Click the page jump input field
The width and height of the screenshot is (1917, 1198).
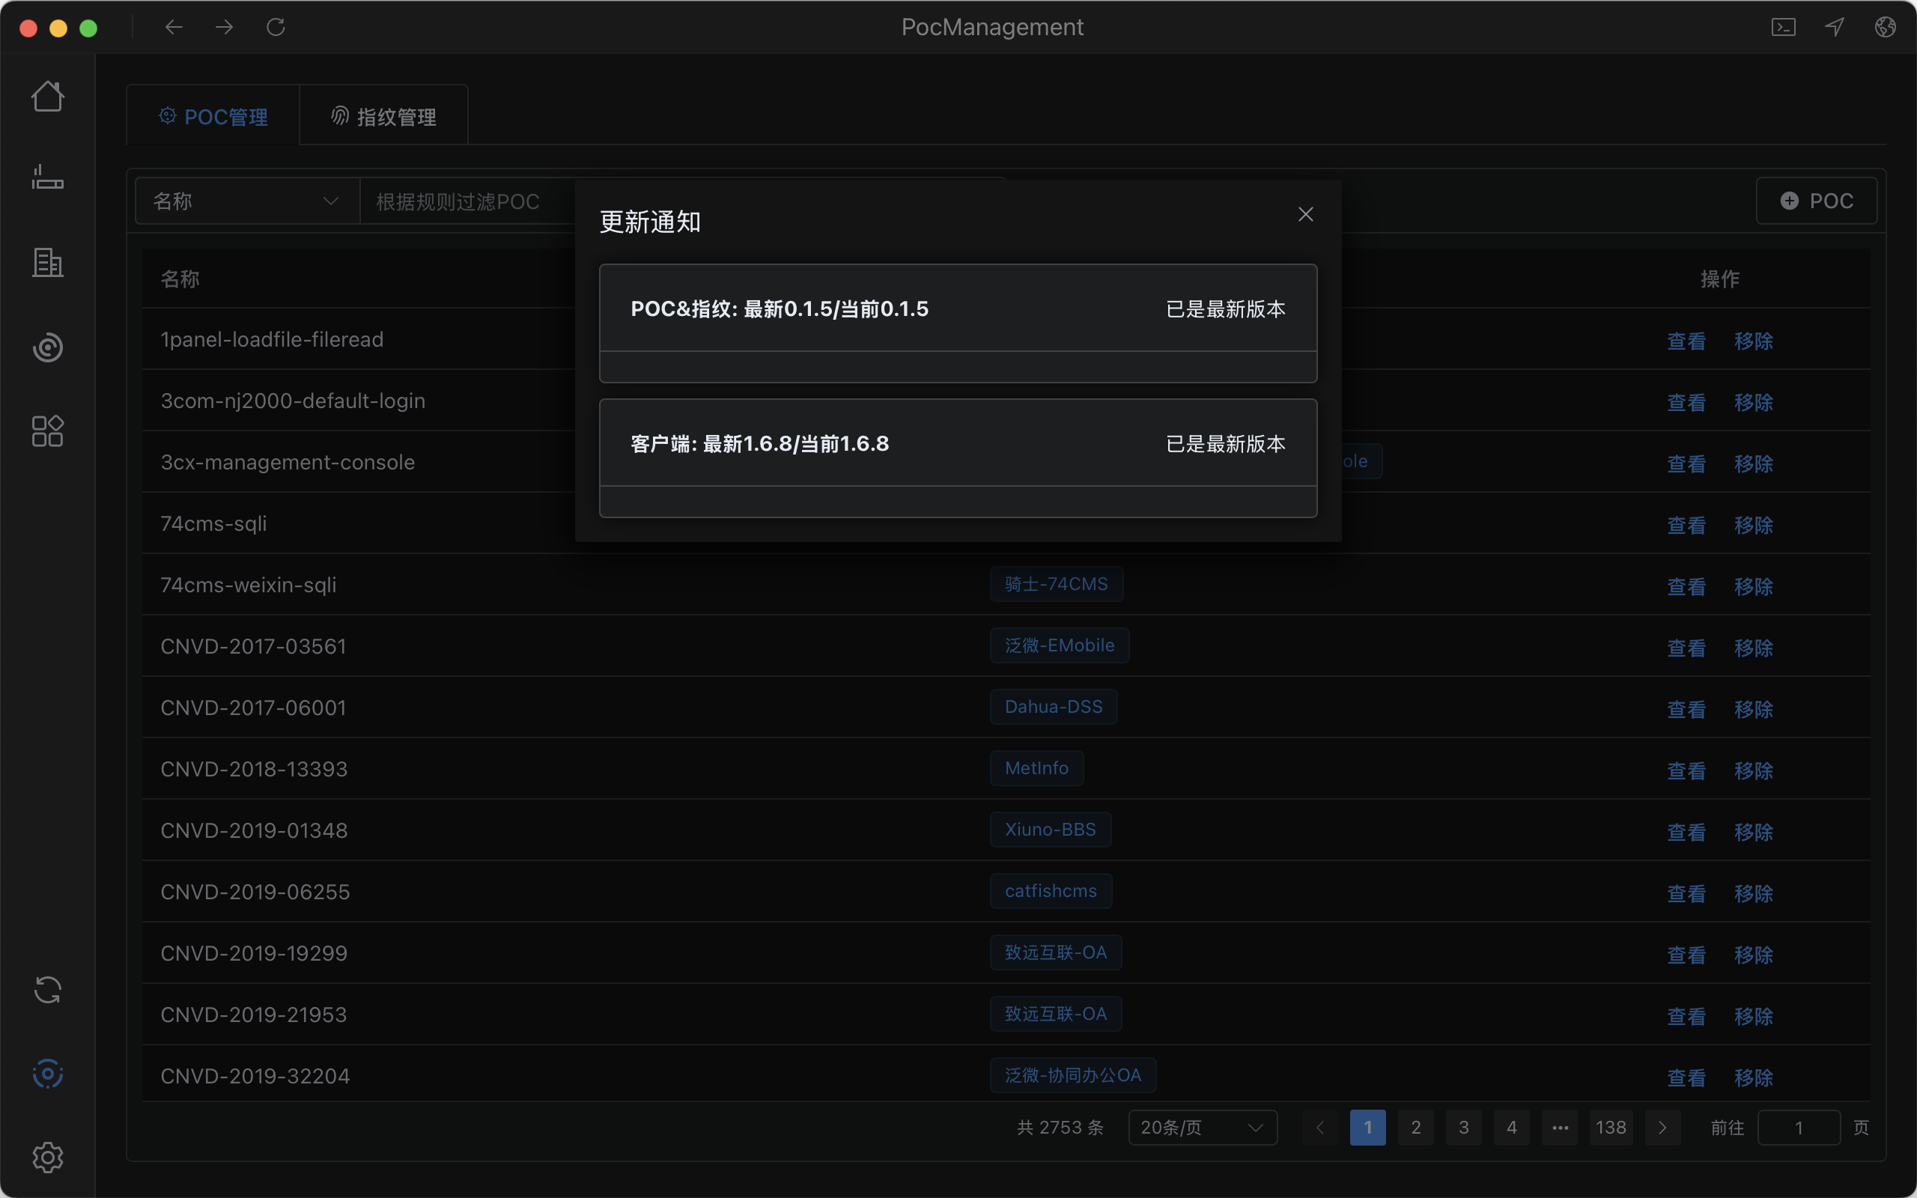(x=1798, y=1127)
